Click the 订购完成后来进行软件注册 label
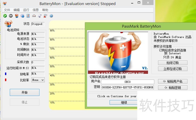Screen dimensions: 196x120 tap(108, 77)
